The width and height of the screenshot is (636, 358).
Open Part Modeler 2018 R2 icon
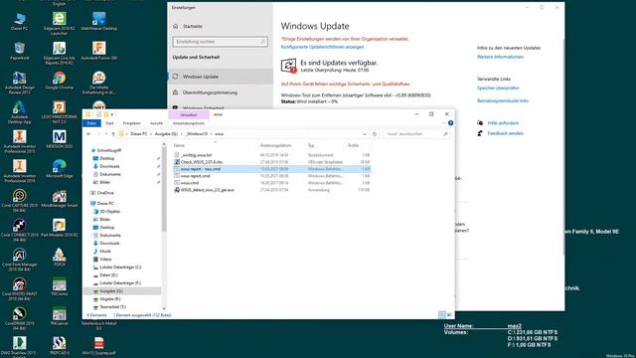pyautogui.click(x=60, y=228)
